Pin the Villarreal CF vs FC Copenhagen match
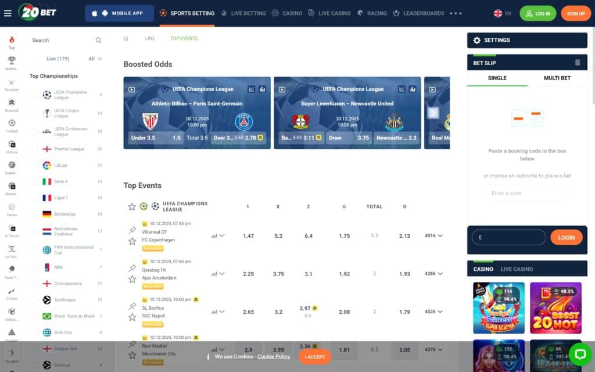The height and width of the screenshot is (372, 595). 131,228
